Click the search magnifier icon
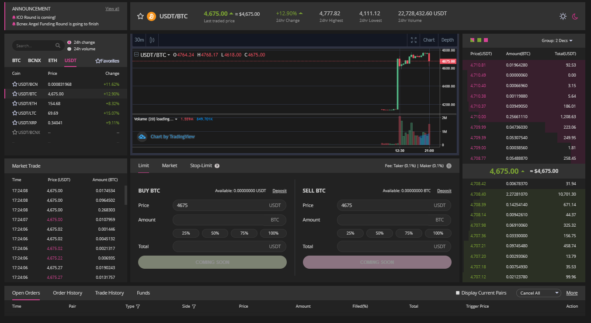This screenshot has height=323, width=591. pyautogui.click(x=58, y=46)
